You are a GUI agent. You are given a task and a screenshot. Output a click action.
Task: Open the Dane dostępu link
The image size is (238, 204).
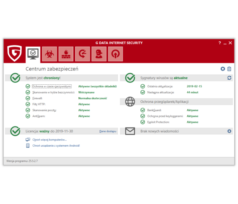click(x=108, y=131)
